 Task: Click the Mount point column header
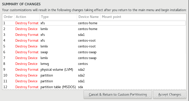click(x=143, y=17)
